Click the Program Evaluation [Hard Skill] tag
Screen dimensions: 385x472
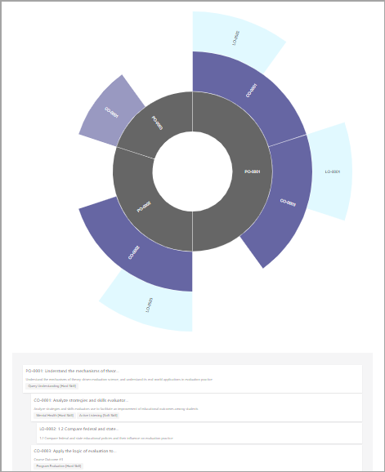pos(58,466)
